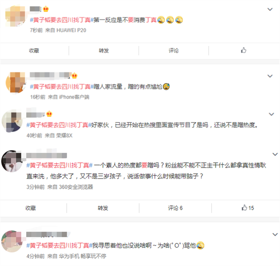Click 转发 under the first post
This screenshot has width=280, height=266.
[104, 51]
